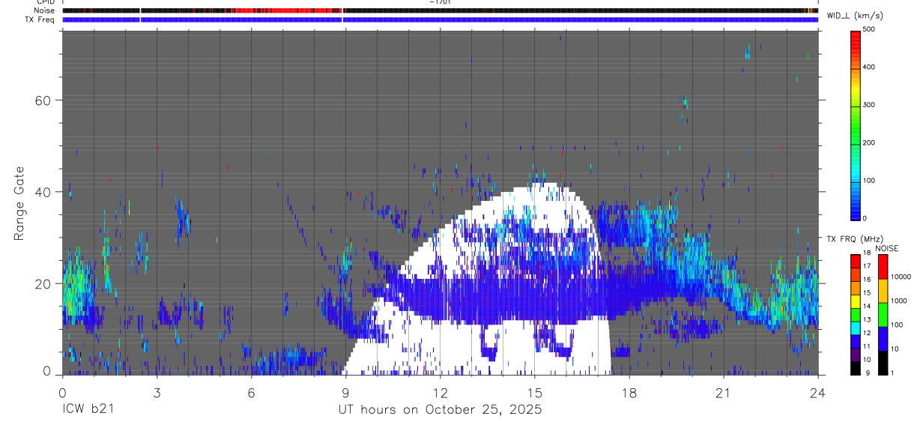Click the 1000 label on the NOISE legend
This screenshot has height=425, width=920.
click(899, 301)
